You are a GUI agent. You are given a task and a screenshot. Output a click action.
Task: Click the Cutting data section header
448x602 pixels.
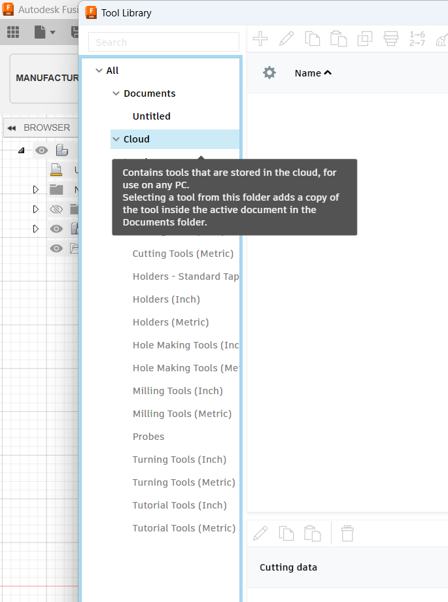coord(288,567)
